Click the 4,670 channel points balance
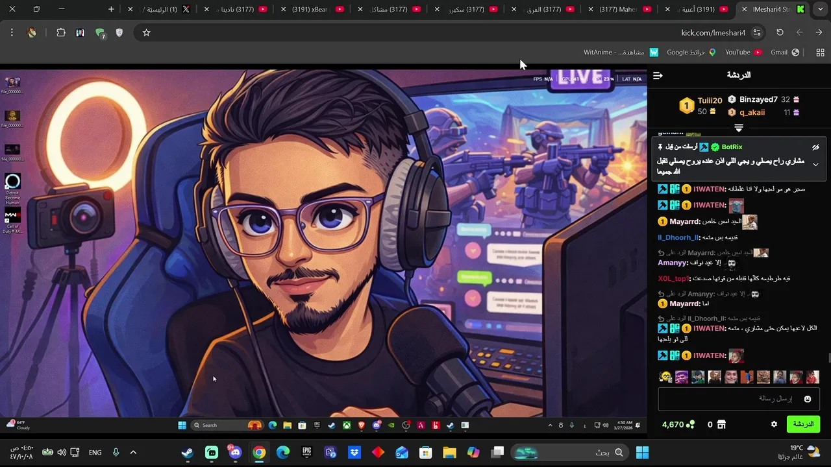Screen dimensions: 831x467 tap(678, 424)
